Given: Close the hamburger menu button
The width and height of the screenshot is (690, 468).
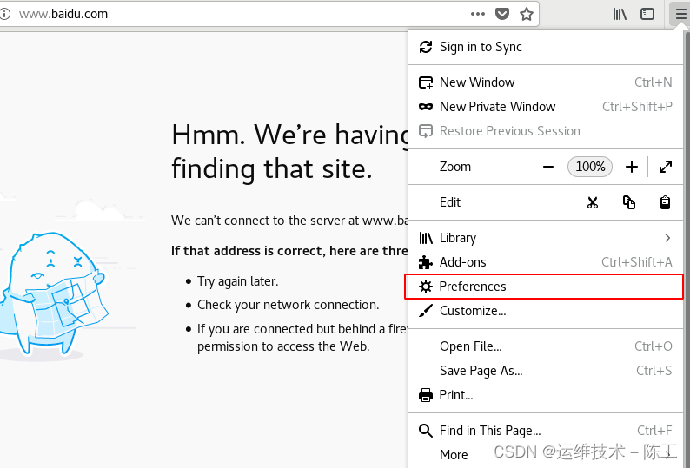Looking at the screenshot, I should (680, 14).
